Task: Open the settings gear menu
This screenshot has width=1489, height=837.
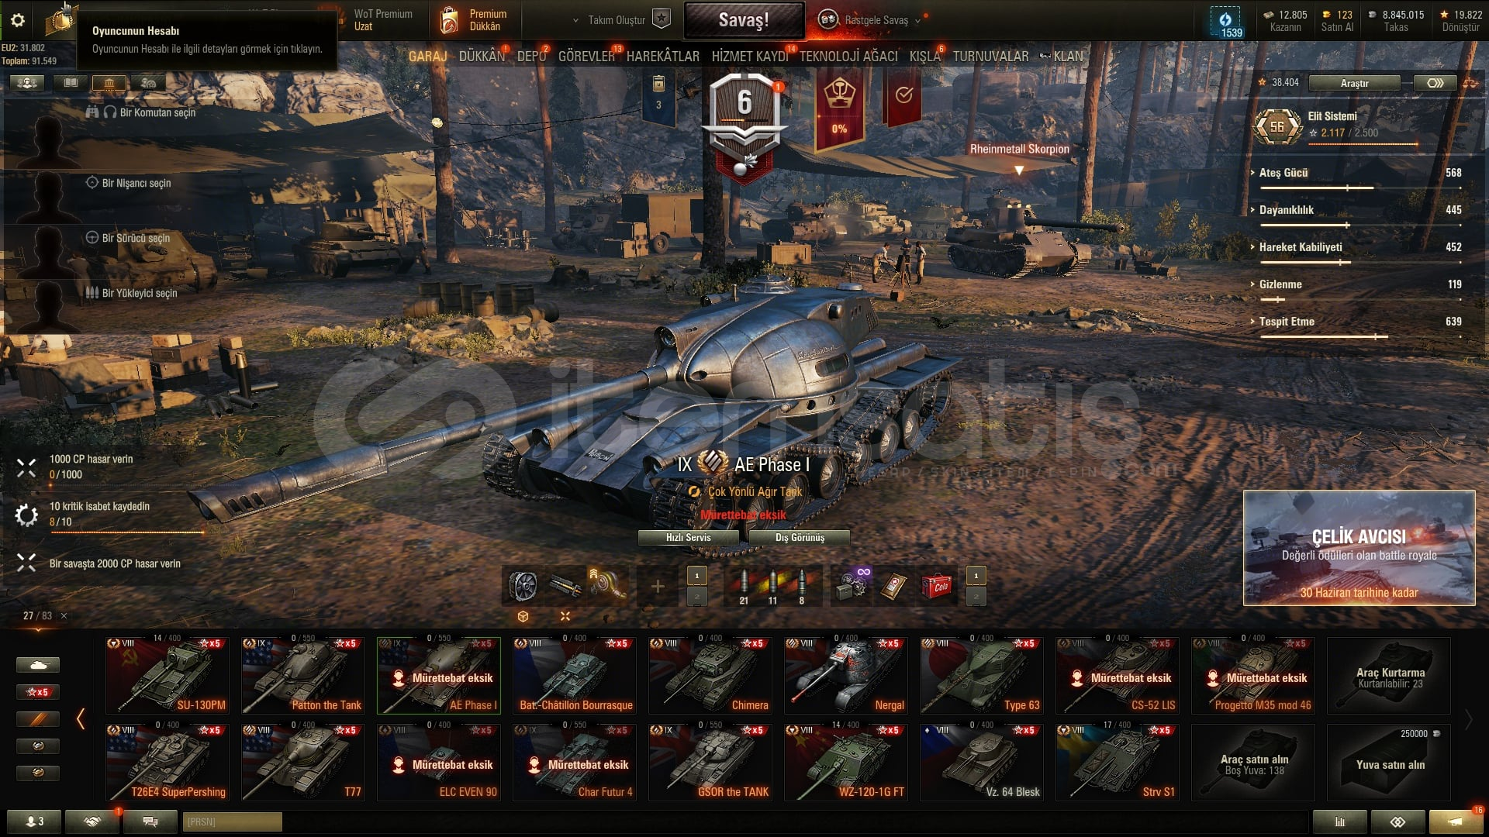Action: [x=17, y=21]
